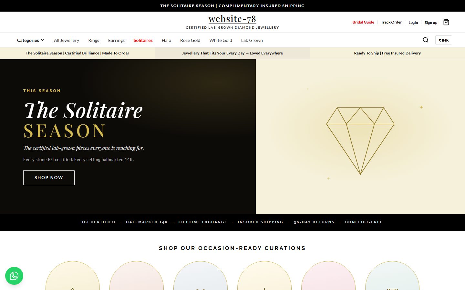Open the shopping bag cart icon
This screenshot has width=465, height=290.
(x=446, y=22)
